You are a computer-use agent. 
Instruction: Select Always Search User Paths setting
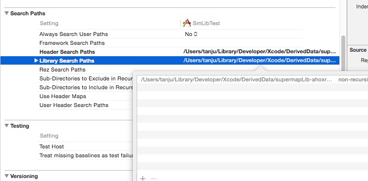pos(74,34)
